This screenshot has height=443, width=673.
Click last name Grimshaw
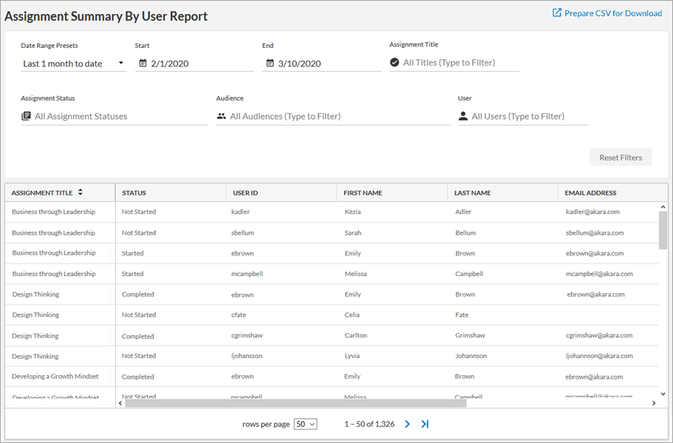pyautogui.click(x=471, y=335)
